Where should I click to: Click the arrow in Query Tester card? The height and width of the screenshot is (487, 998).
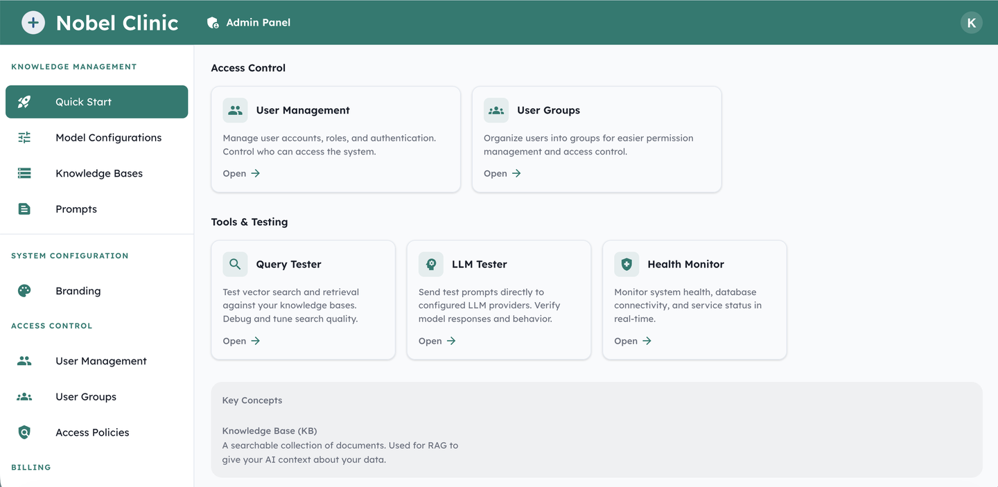(x=256, y=341)
